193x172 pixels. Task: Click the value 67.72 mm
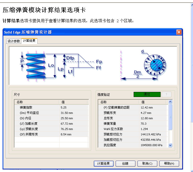pyautogui.click(x=67, y=124)
